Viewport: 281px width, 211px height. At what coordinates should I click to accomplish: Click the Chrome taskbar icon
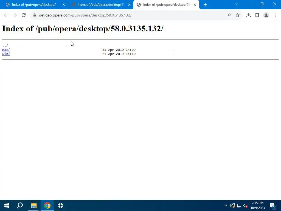point(47,206)
